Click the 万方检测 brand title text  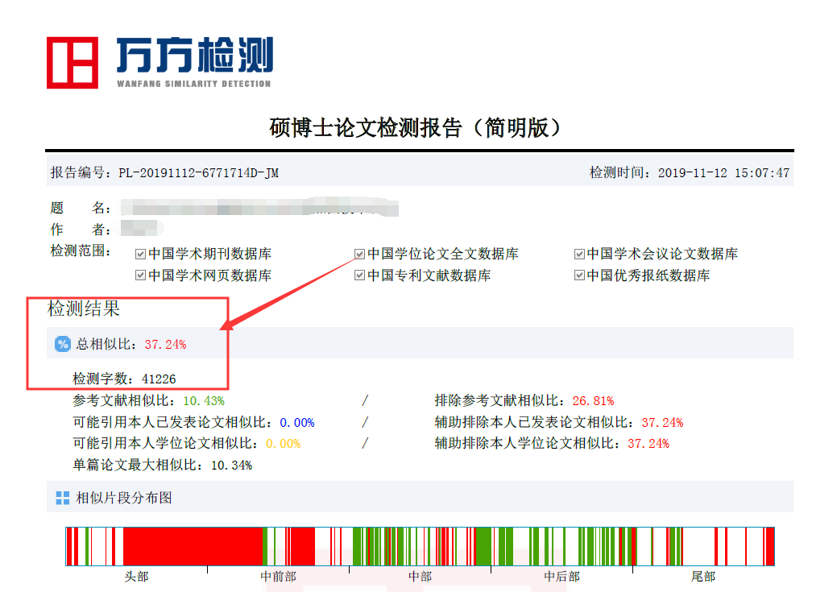(195, 55)
